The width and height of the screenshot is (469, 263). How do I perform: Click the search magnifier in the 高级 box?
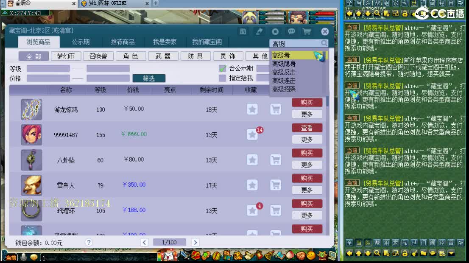click(x=324, y=43)
